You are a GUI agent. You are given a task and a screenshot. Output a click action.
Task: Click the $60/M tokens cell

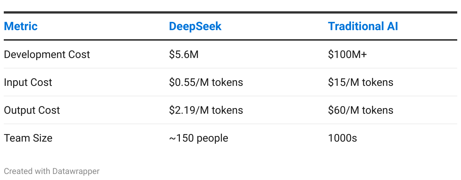tap(360, 110)
